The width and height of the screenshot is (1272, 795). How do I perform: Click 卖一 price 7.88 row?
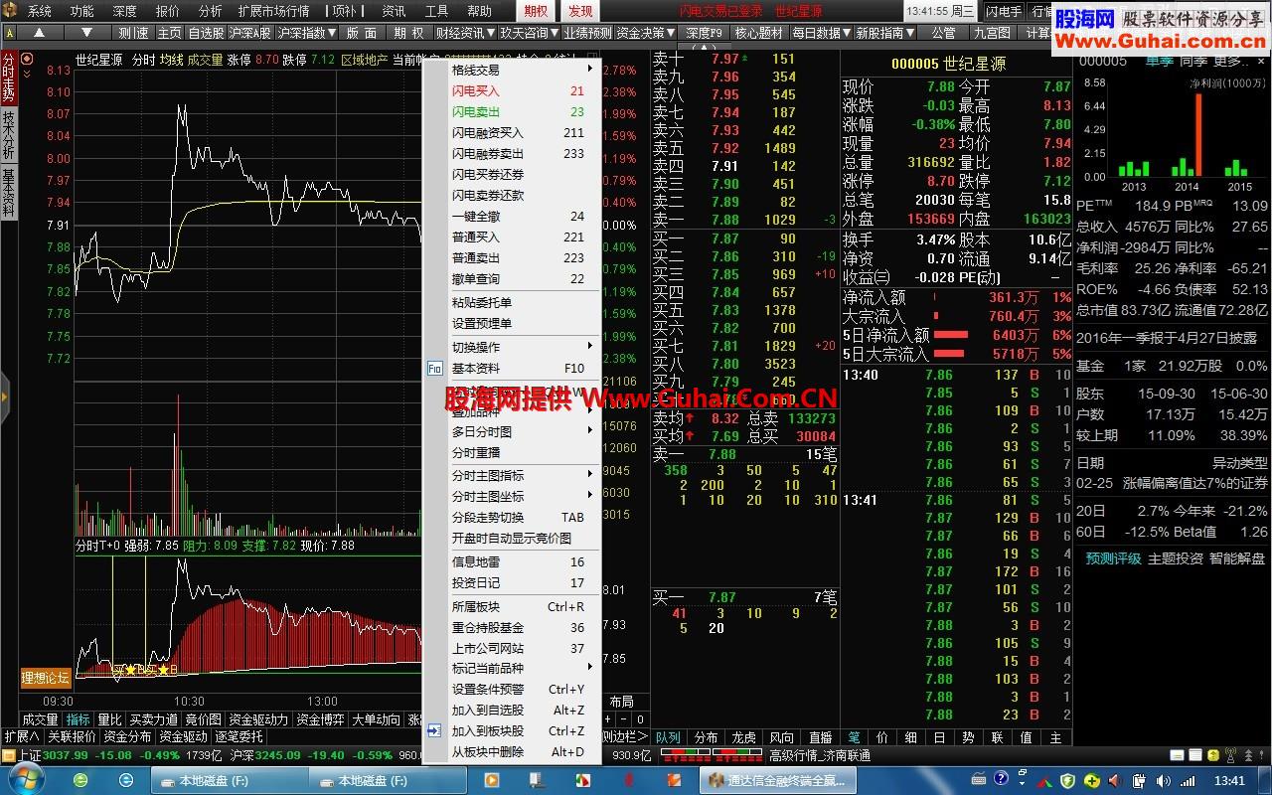click(x=744, y=220)
